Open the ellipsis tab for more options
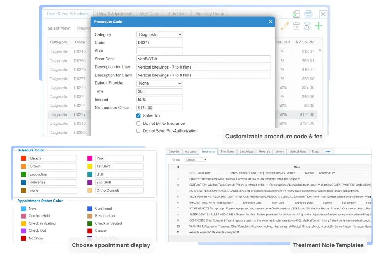This screenshot has height=256, width=384. pos(327,151)
